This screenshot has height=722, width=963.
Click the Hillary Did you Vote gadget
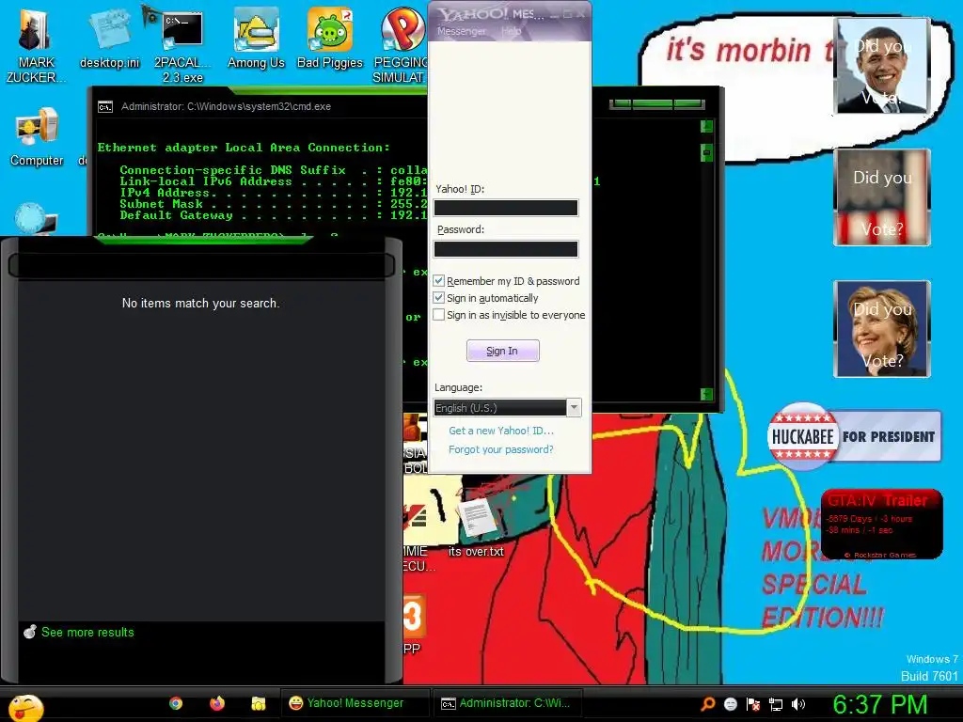point(882,328)
